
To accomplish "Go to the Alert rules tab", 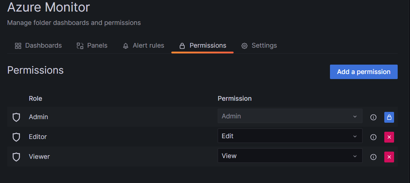I will pyautogui.click(x=143, y=45).
